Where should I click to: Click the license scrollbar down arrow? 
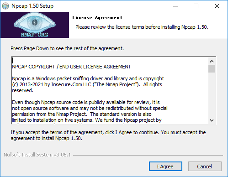coord(212,120)
